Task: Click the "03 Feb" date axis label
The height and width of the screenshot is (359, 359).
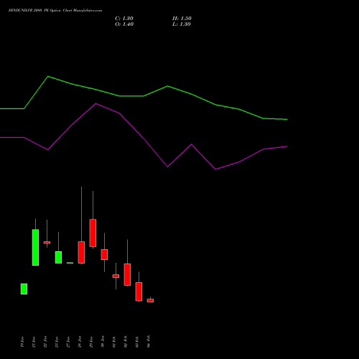Action: 137,342
